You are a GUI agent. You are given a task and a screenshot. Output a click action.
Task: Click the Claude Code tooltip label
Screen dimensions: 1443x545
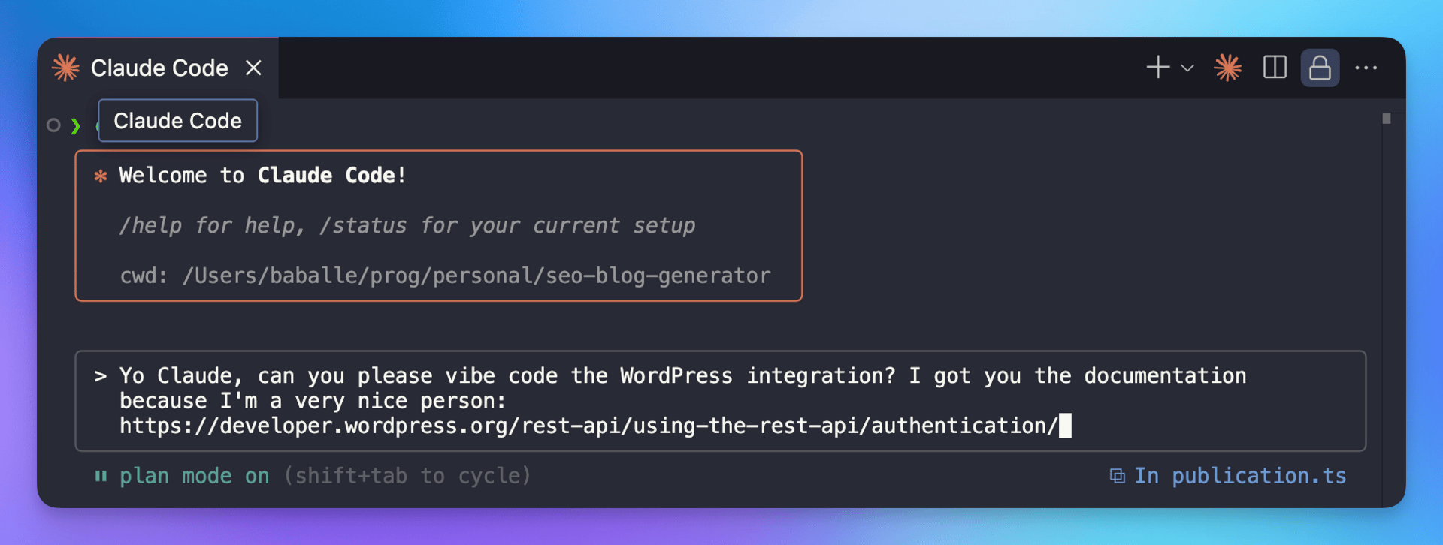(178, 121)
